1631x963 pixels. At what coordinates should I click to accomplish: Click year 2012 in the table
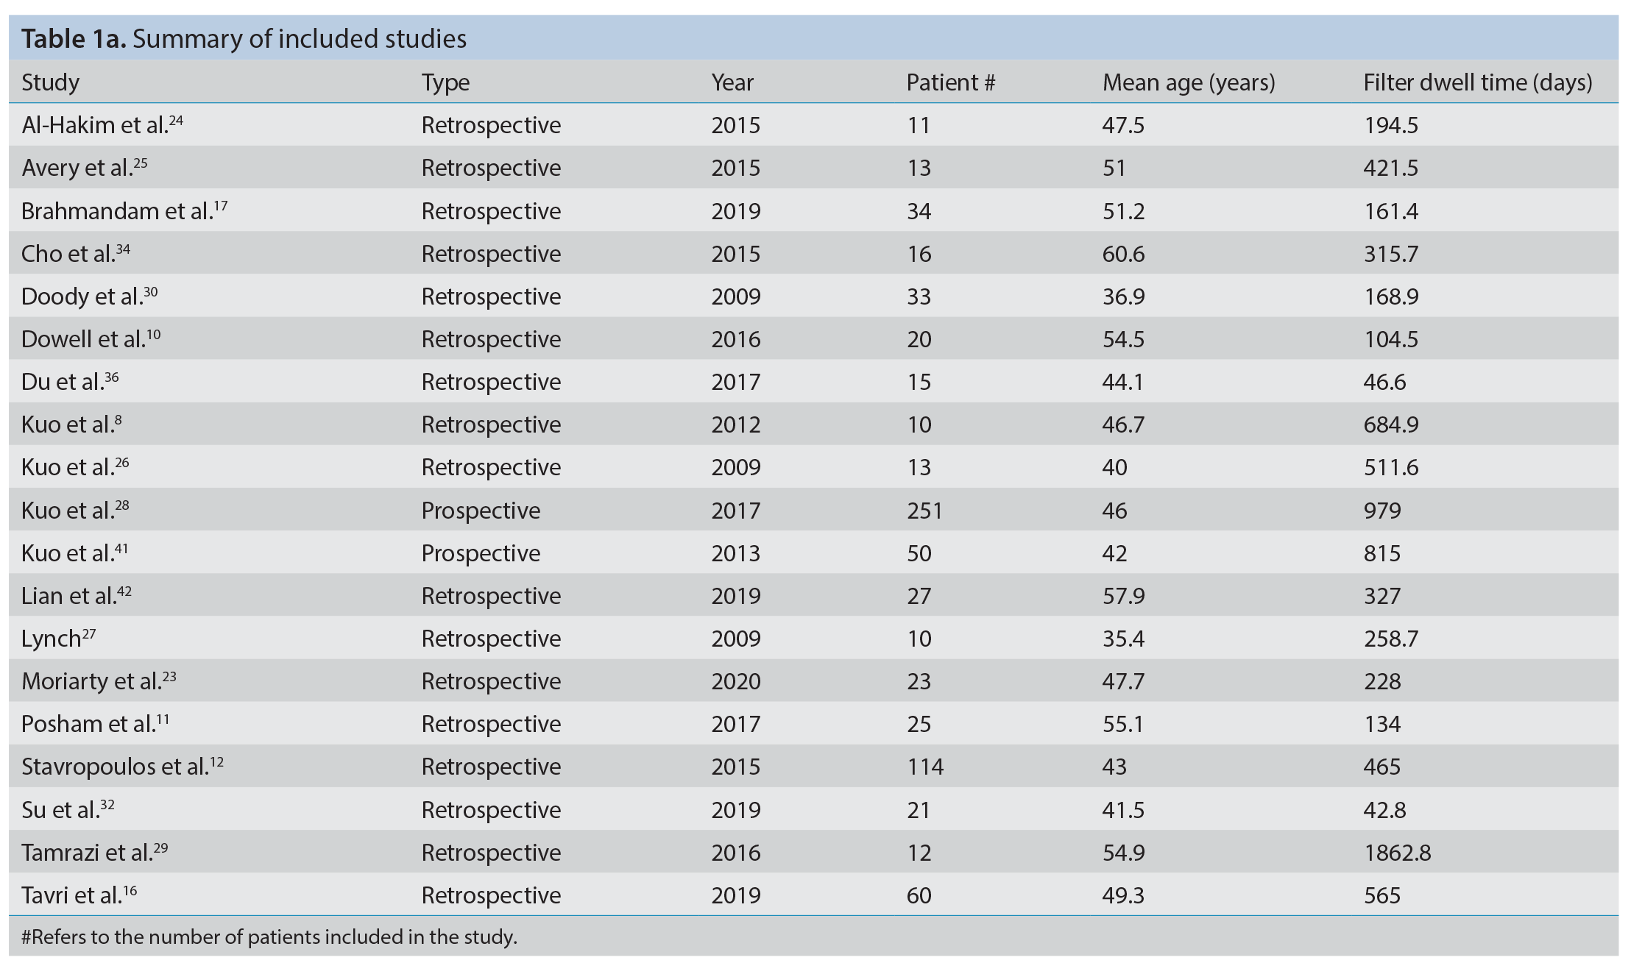point(736,424)
